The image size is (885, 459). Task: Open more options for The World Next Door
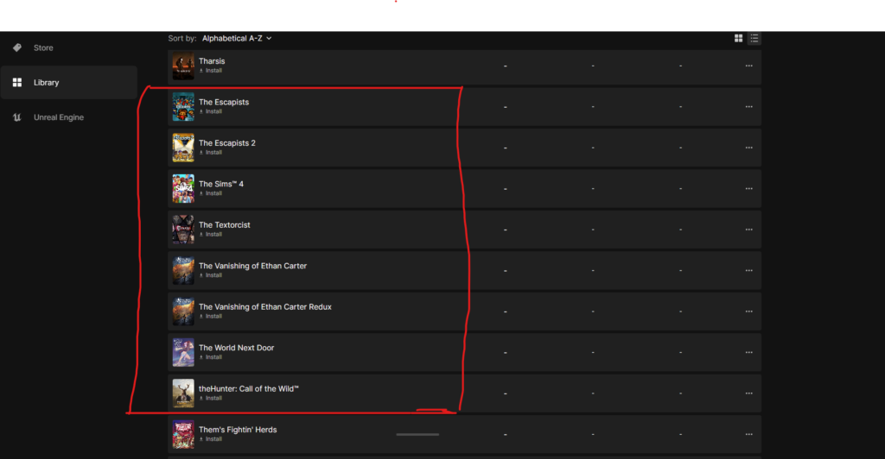tap(749, 353)
